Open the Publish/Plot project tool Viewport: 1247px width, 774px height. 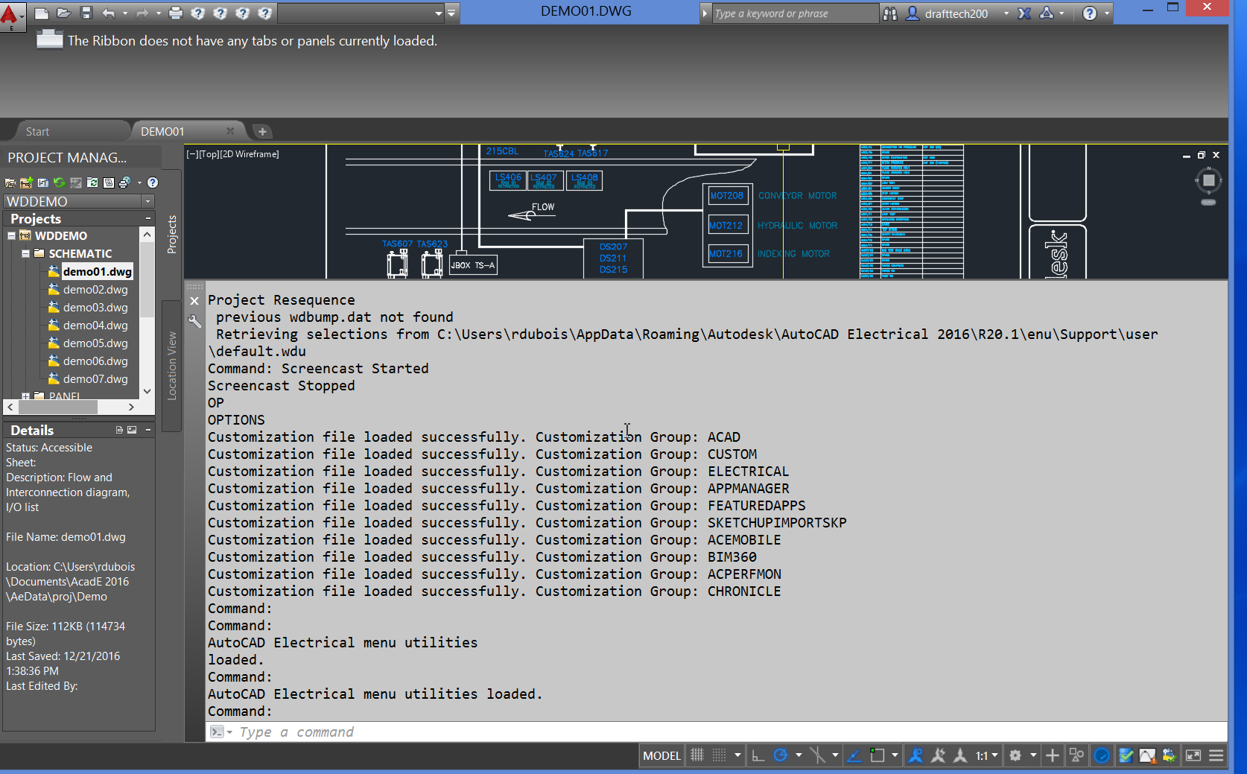click(122, 182)
